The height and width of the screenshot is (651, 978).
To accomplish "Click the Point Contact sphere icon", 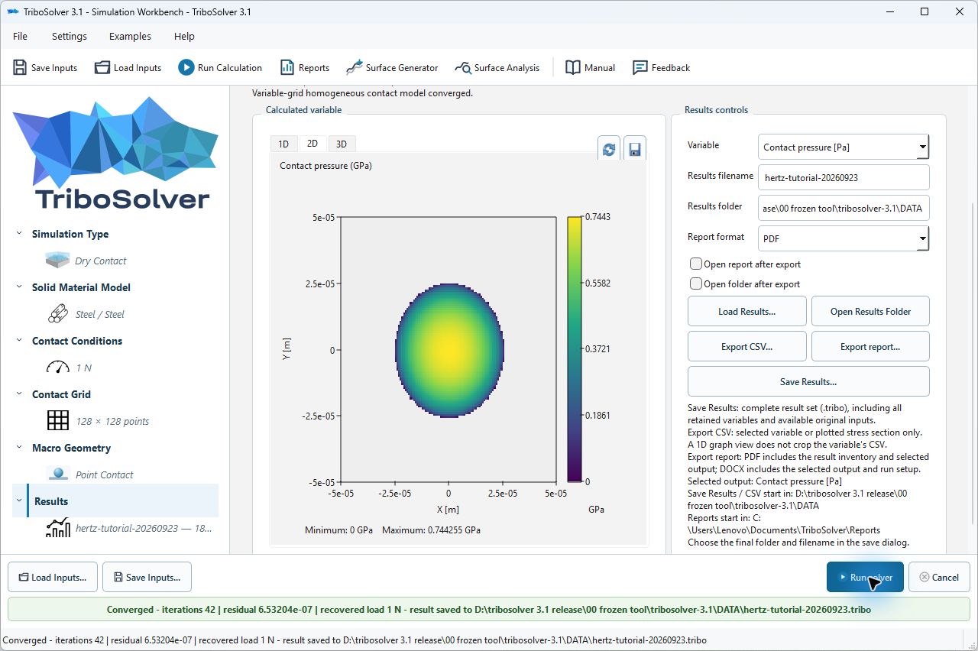I will pyautogui.click(x=58, y=474).
